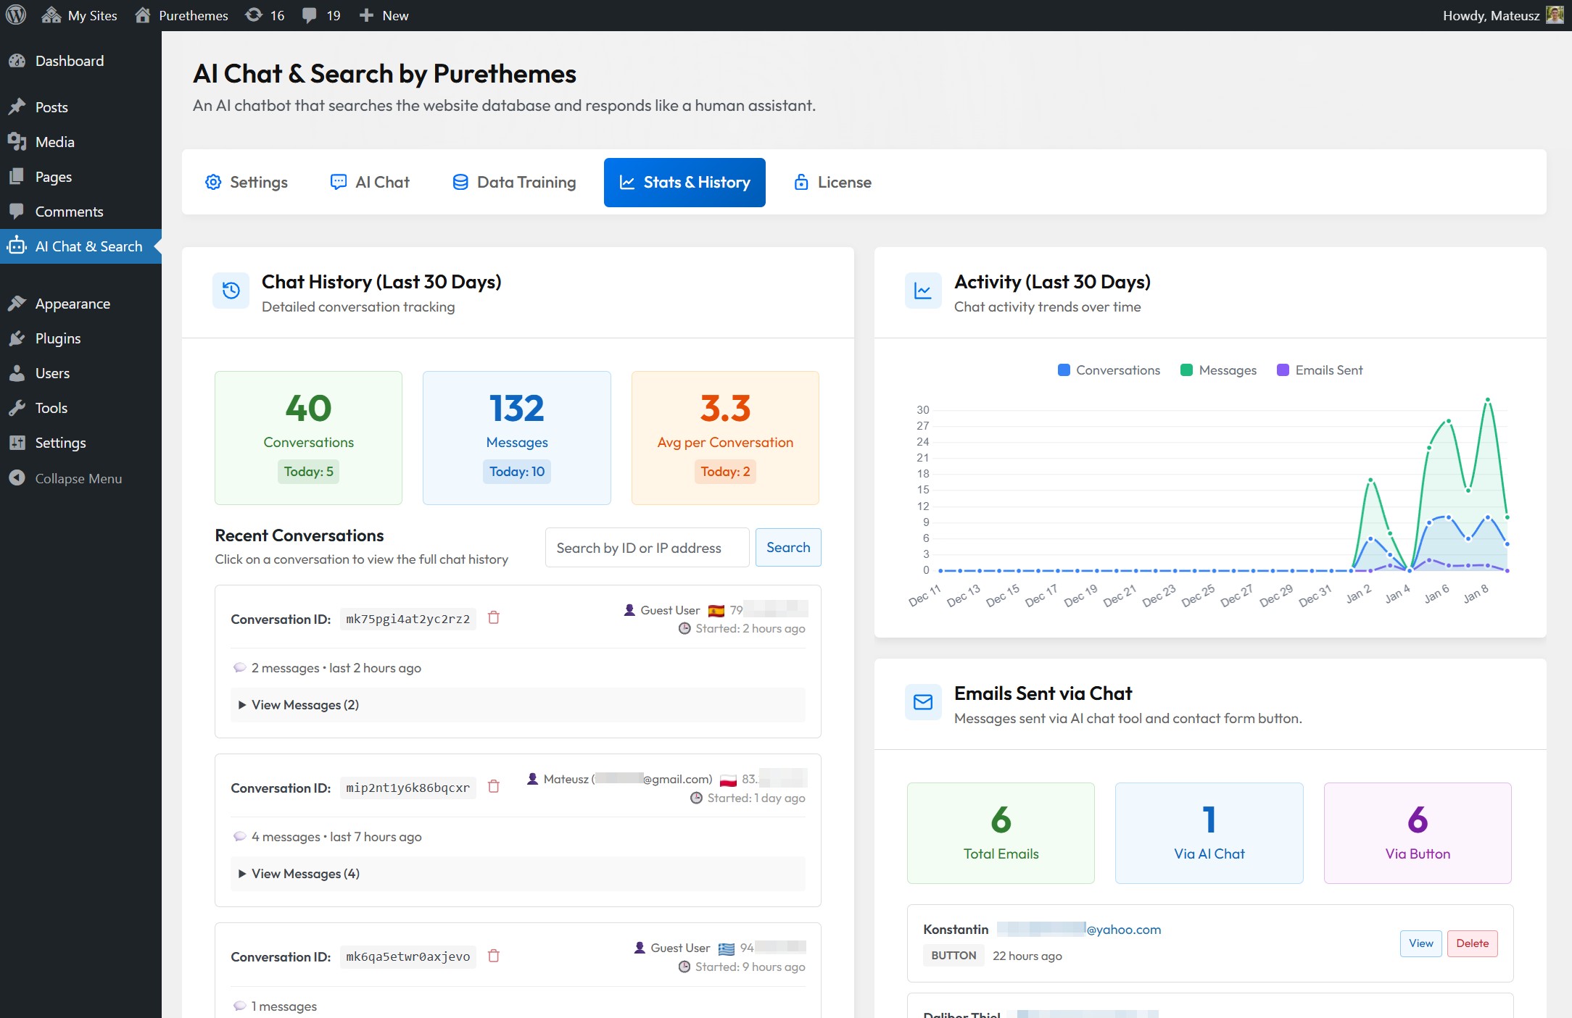The image size is (1572, 1018).
Task: Click Mateusz's user avatar in top bar
Action: point(1555,15)
